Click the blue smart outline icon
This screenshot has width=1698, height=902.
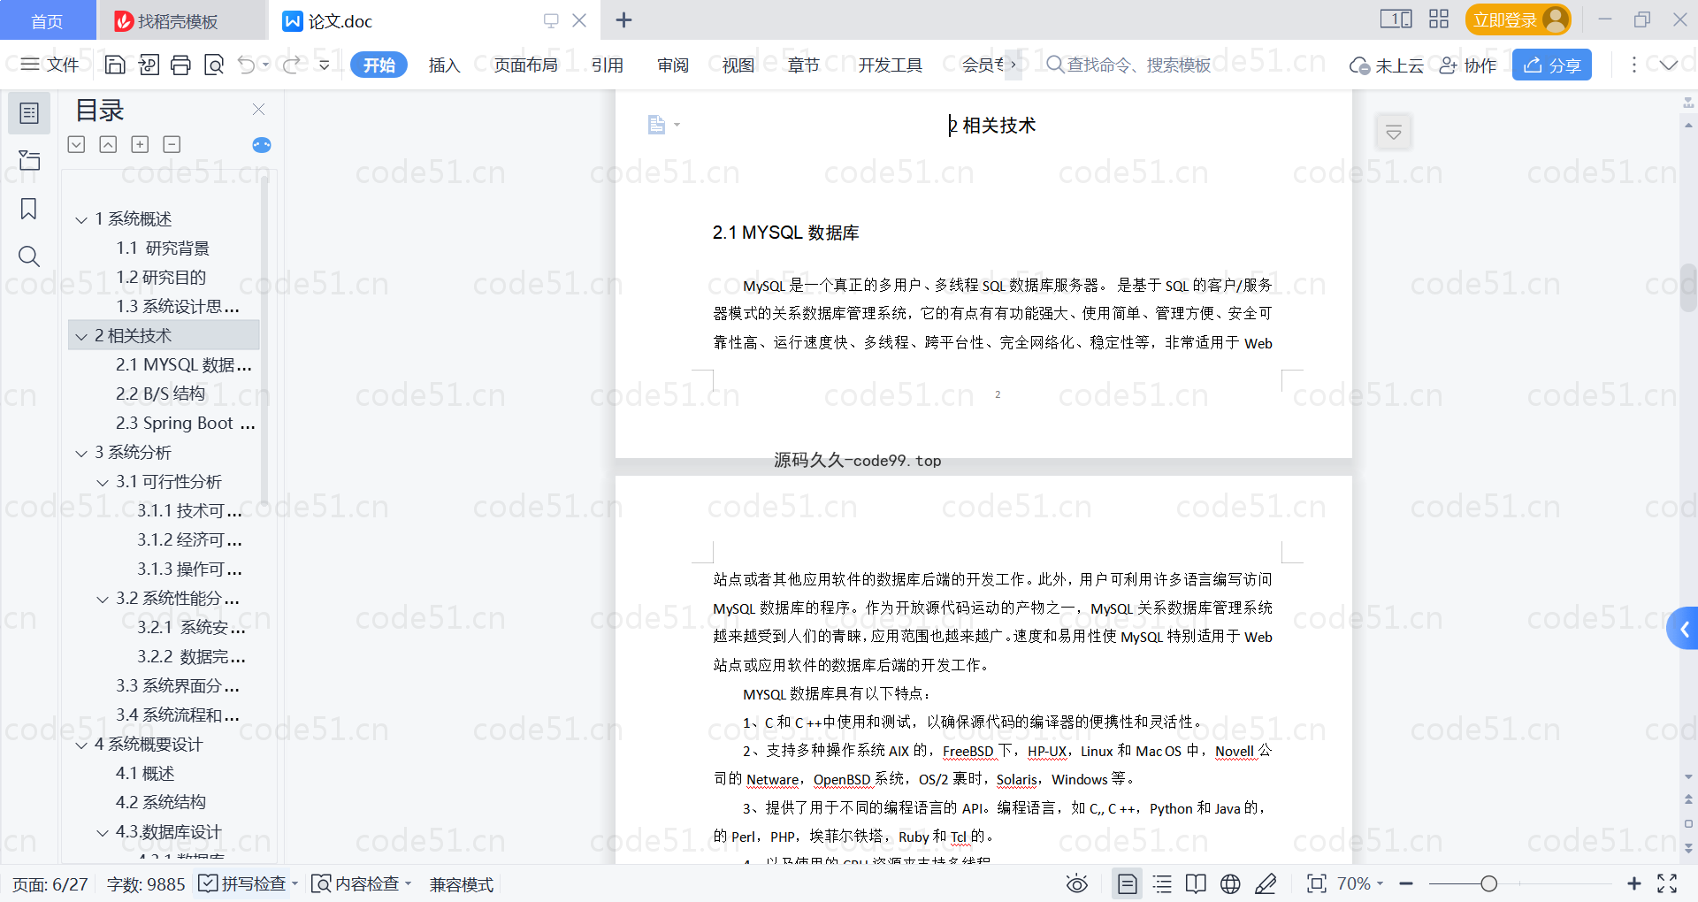click(262, 144)
